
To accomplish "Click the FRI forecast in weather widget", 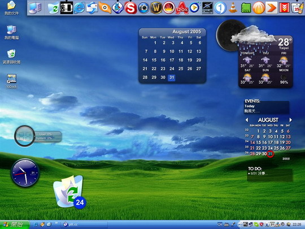I will click(x=284, y=60).
